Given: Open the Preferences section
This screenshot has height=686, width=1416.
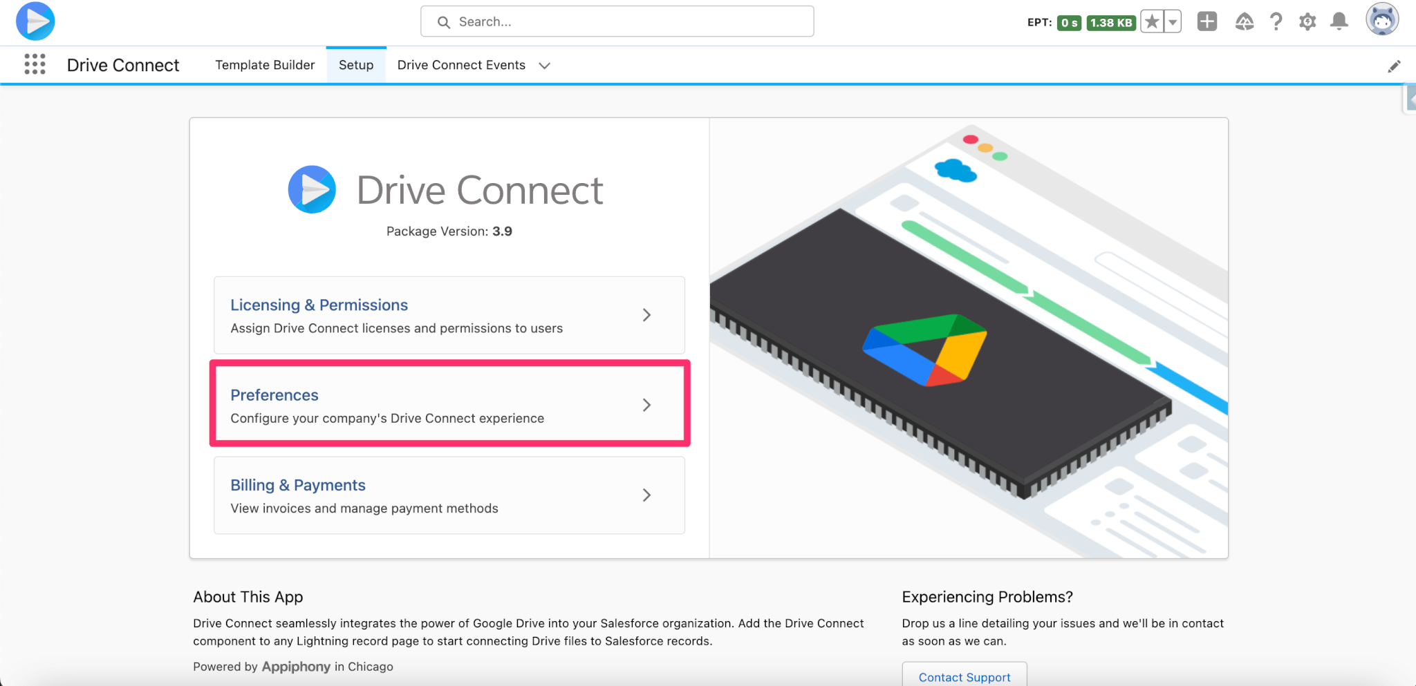Looking at the screenshot, I should click(x=449, y=405).
